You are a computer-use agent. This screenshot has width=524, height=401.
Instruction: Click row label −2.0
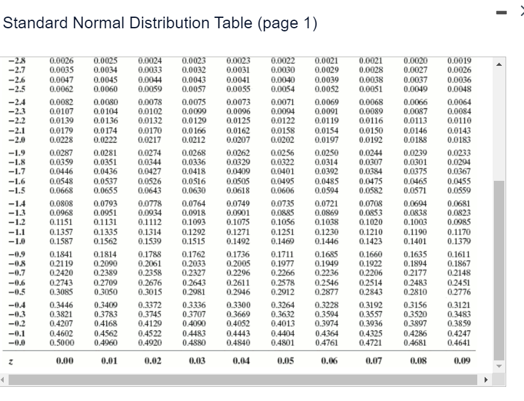coord(17,140)
